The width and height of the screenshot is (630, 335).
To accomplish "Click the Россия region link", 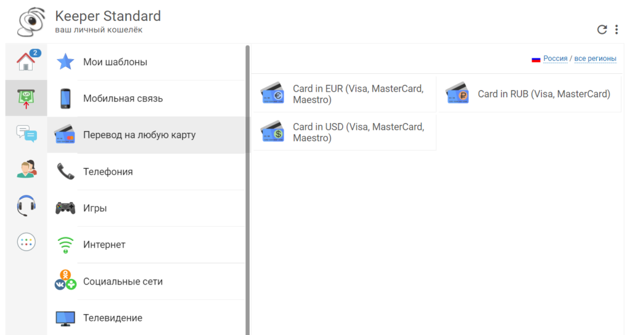I will coord(556,58).
